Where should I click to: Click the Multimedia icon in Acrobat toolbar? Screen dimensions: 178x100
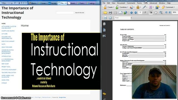pos(157,7)
